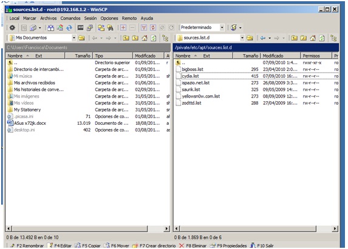Click F7 Crear directorio button
This screenshot has height=249, width=348.
point(154,246)
